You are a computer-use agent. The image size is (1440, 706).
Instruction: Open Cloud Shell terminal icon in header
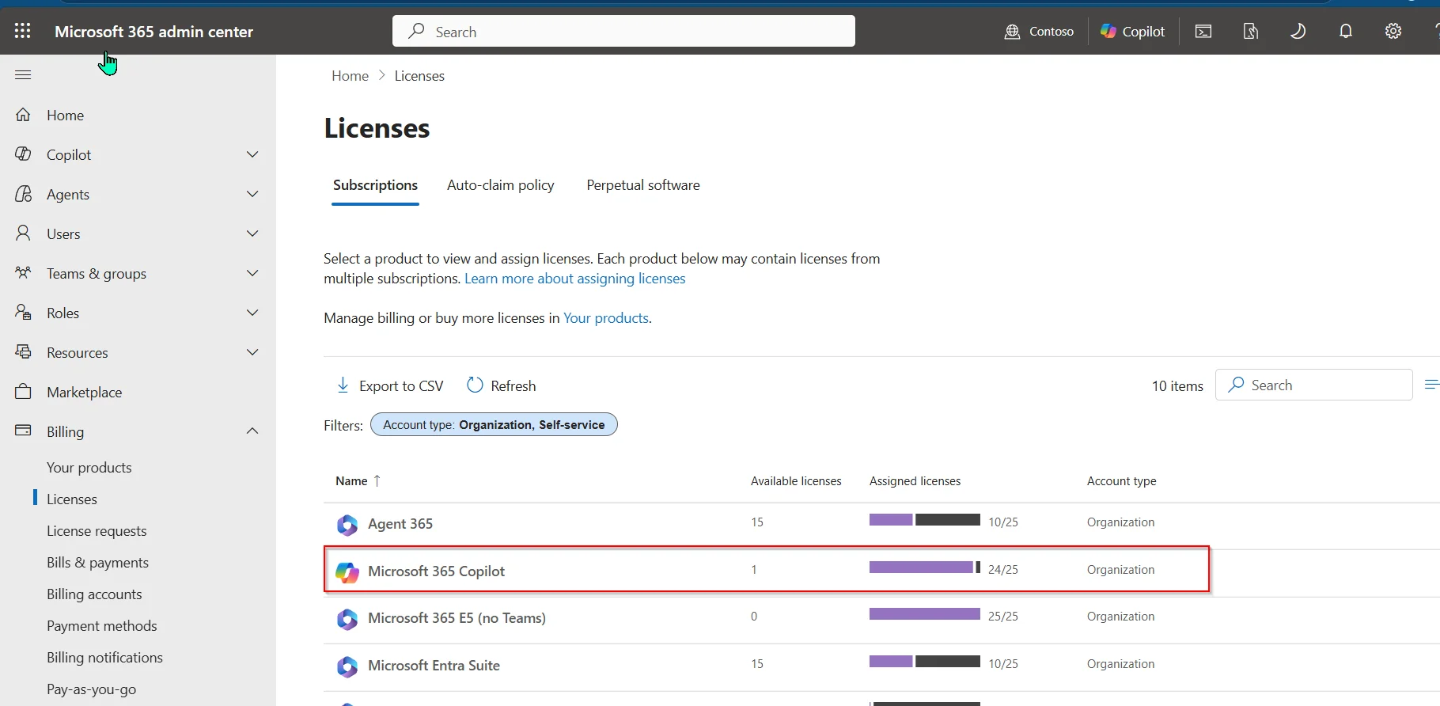tap(1203, 32)
